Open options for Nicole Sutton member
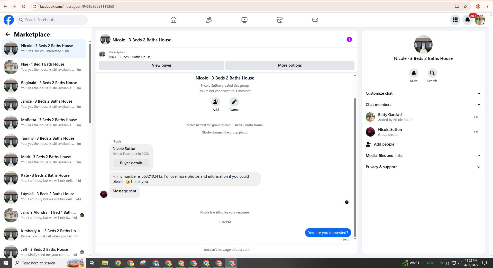Viewport: 493px width, 268px height. [476, 132]
